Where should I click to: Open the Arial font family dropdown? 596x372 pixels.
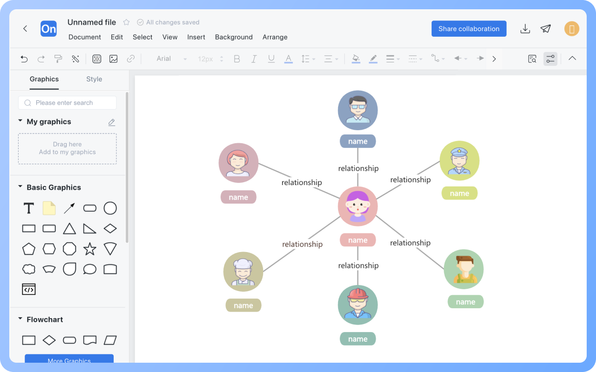[x=171, y=59]
